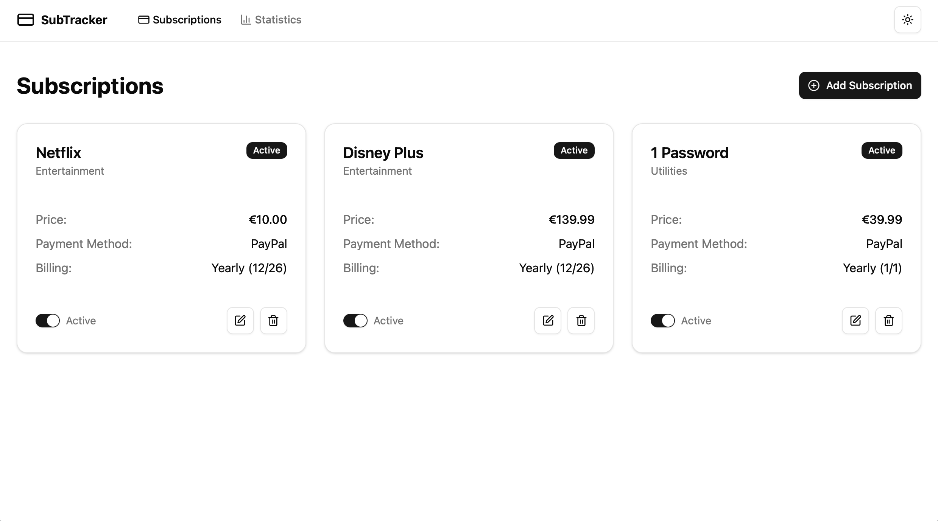The width and height of the screenshot is (938, 521).
Task: Open the Subscriptions nav tab
Action: point(180,20)
